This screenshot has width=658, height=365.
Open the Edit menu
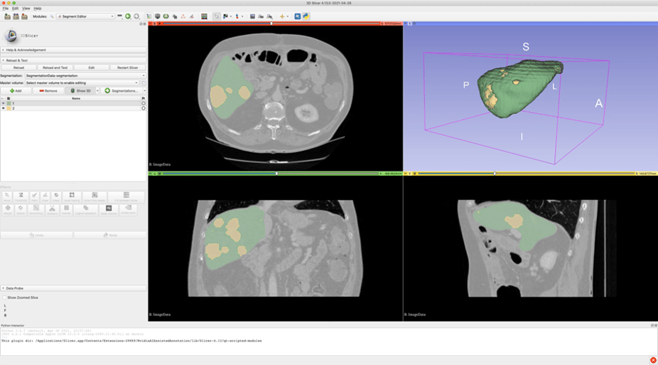pos(15,9)
